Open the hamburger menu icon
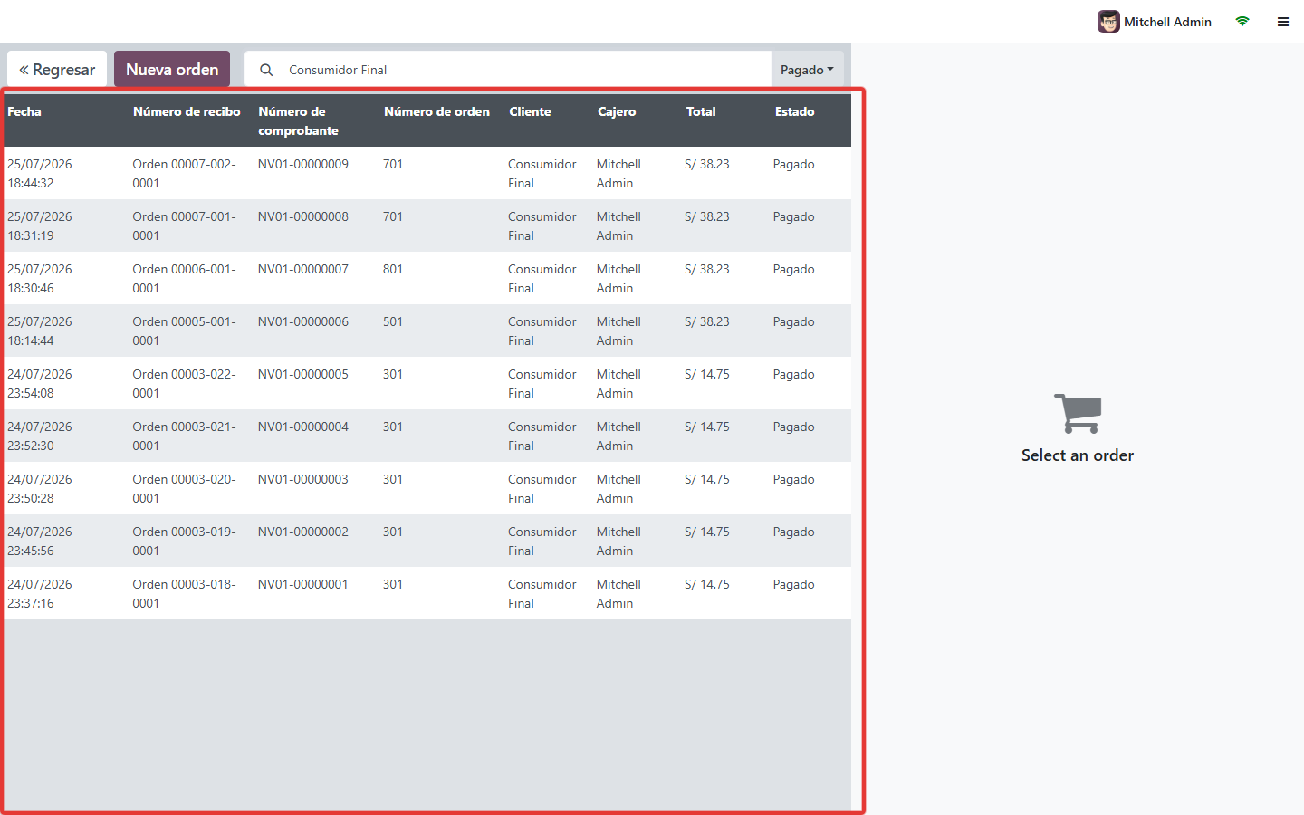Image resolution: width=1304 pixels, height=815 pixels. 1283,22
